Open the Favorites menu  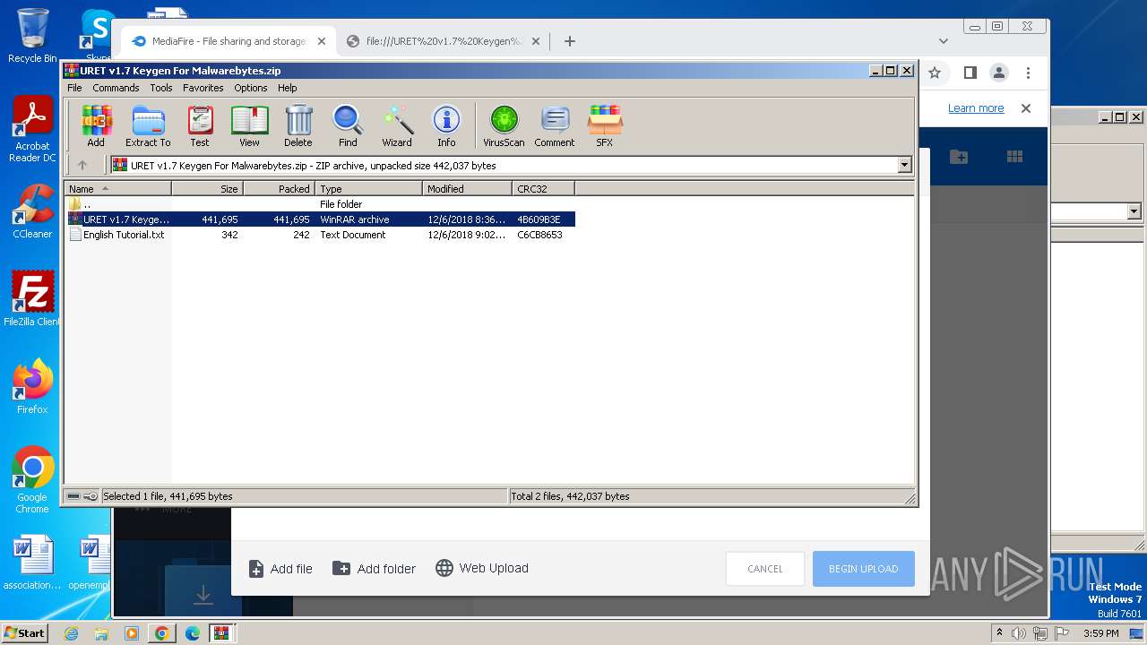pyautogui.click(x=203, y=88)
